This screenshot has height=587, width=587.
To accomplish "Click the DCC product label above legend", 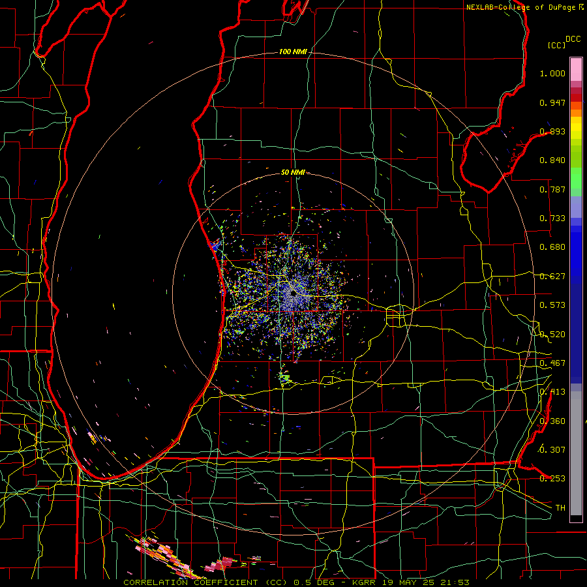I will (573, 39).
